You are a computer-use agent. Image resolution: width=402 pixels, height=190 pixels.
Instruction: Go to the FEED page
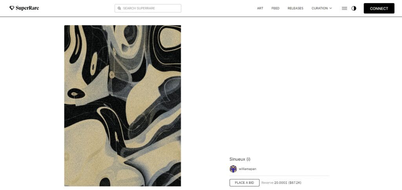click(x=275, y=8)
